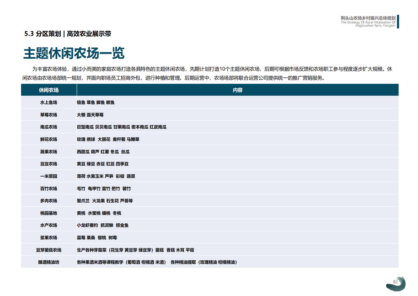Select the 水上鱼场 row label
The image size is (418, 296).
49,102
